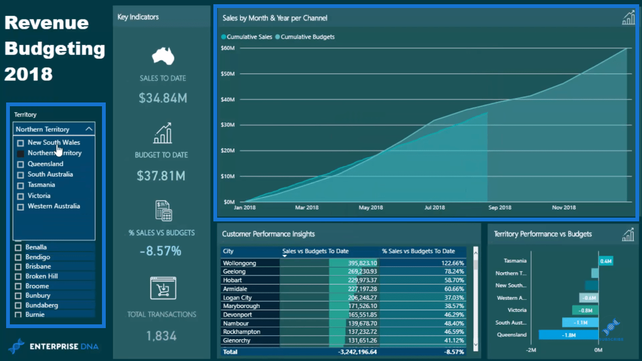
Task: Collapse the Territory dropdown chevron
Action: [x=89, y=129]
